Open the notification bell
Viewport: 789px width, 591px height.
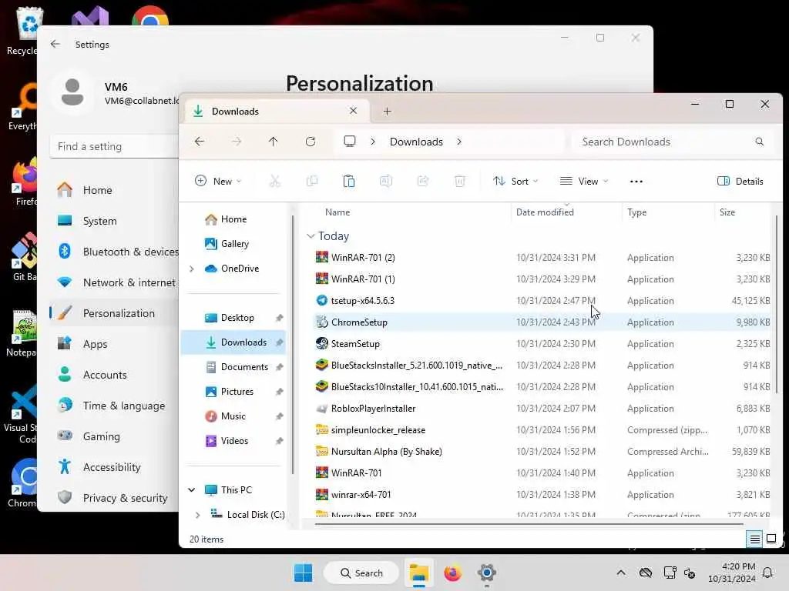[x=768, y=573]
